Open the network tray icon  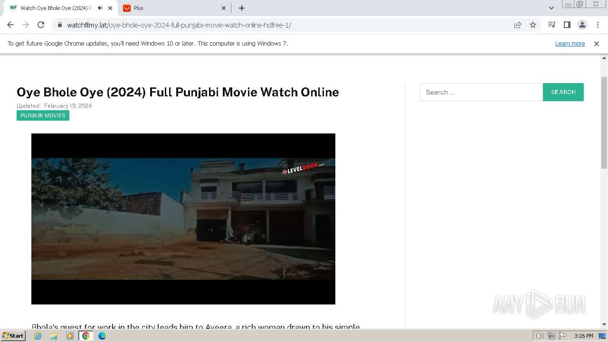(551, 336)
